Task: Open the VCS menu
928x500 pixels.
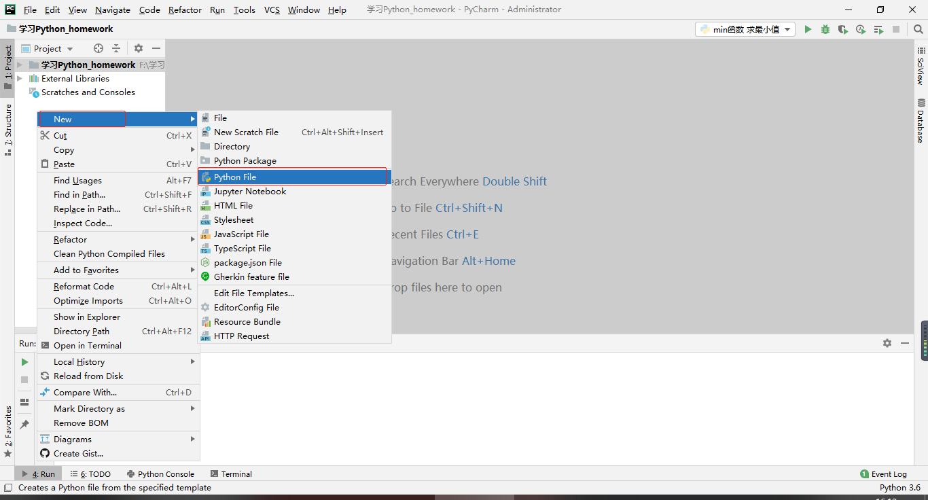Action: click(x=272, y=10)
